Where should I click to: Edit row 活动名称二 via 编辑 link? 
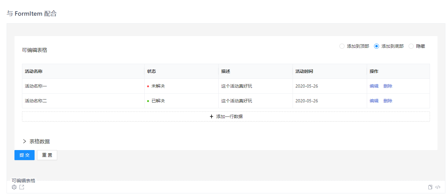click(x=374, y=101)
